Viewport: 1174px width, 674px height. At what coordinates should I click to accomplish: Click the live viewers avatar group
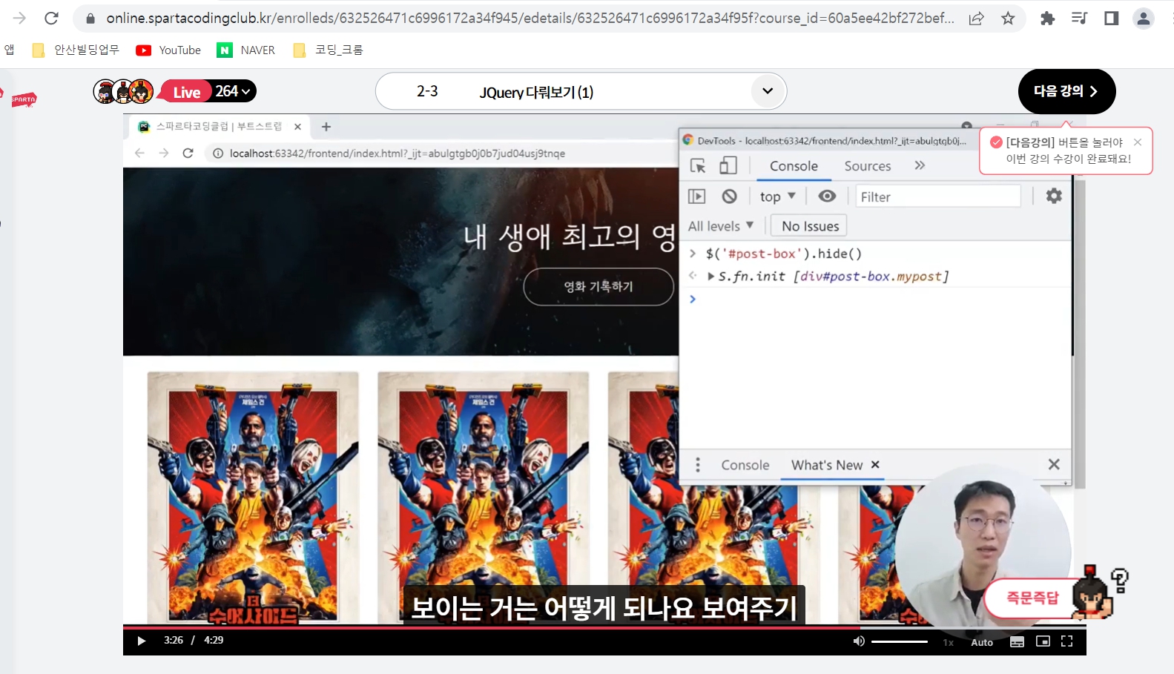(x=123, y=91)
